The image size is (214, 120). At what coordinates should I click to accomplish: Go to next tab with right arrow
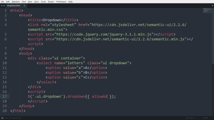coord(4,6)
